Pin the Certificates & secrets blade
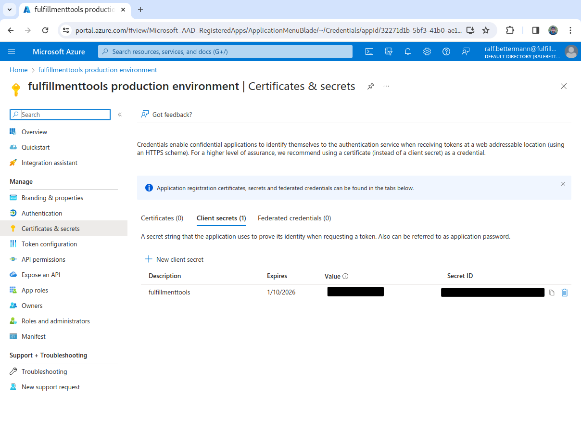 click(x=371, y=86)
